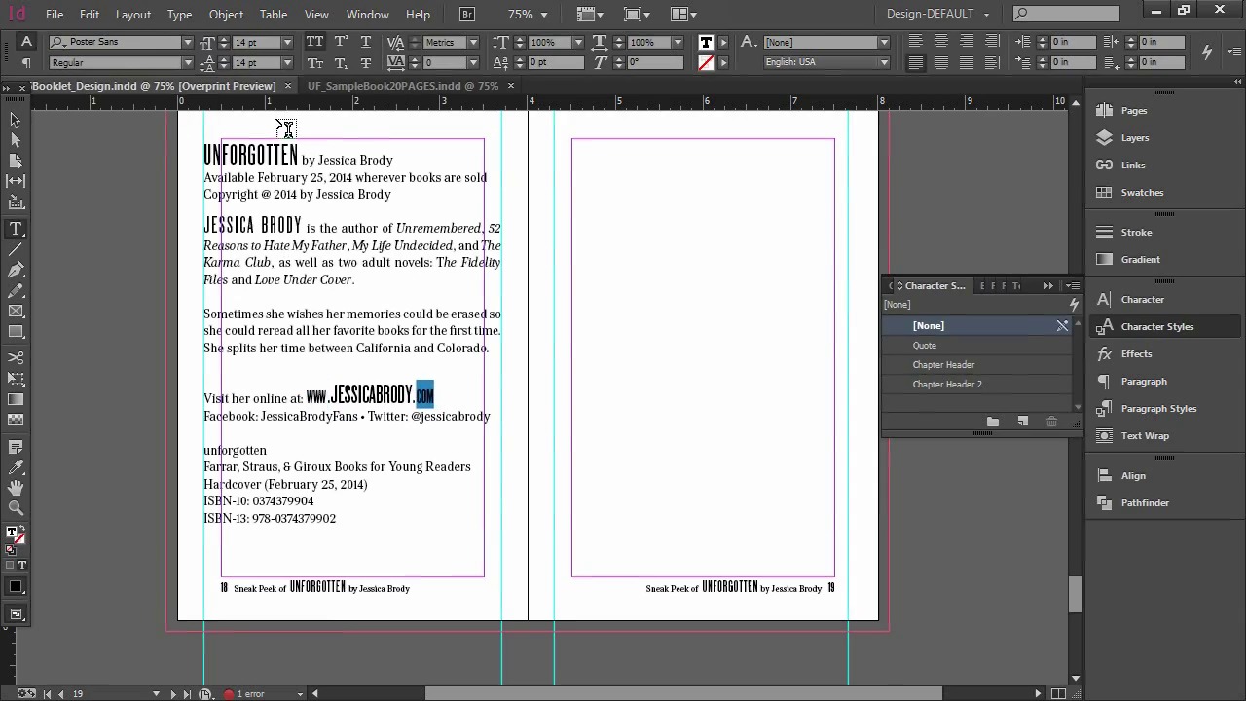Viewport: 1246px width, 701px height.
Task: Open the File menu
Action: [x=55, y=15]
